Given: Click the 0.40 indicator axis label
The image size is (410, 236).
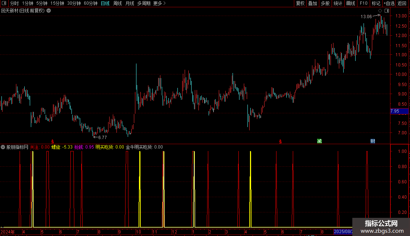Looking at the screenshot, I should (x=402, y=197).
